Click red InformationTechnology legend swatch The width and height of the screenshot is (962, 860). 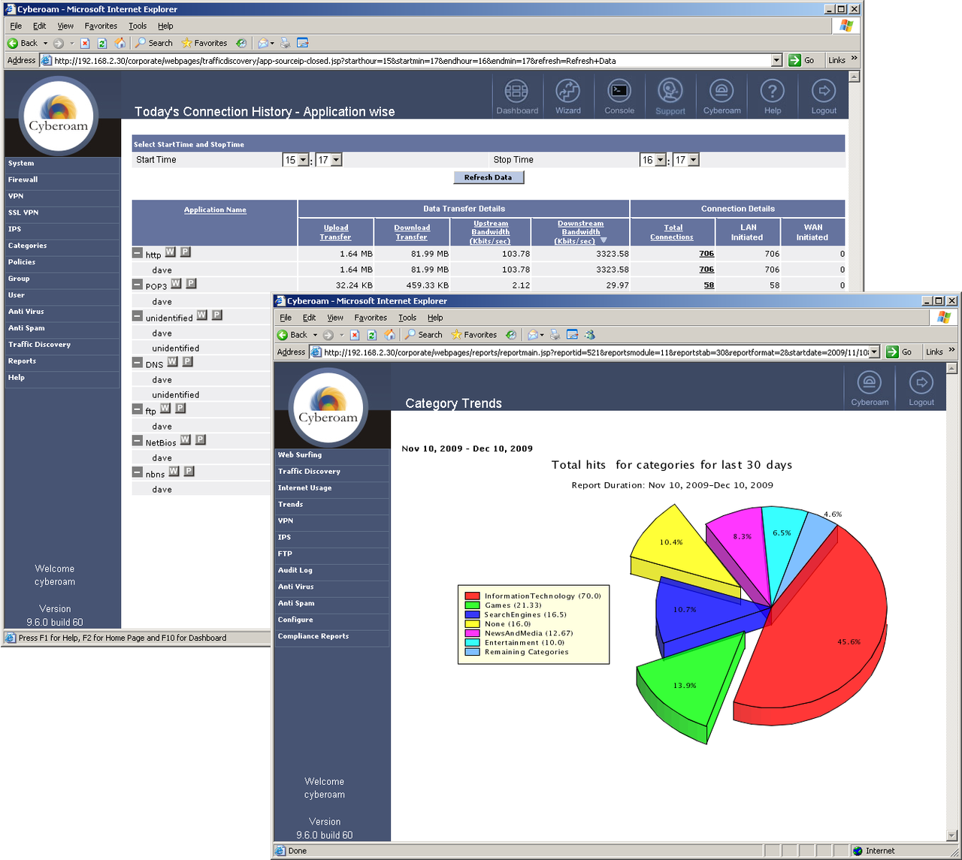(472, 596)
